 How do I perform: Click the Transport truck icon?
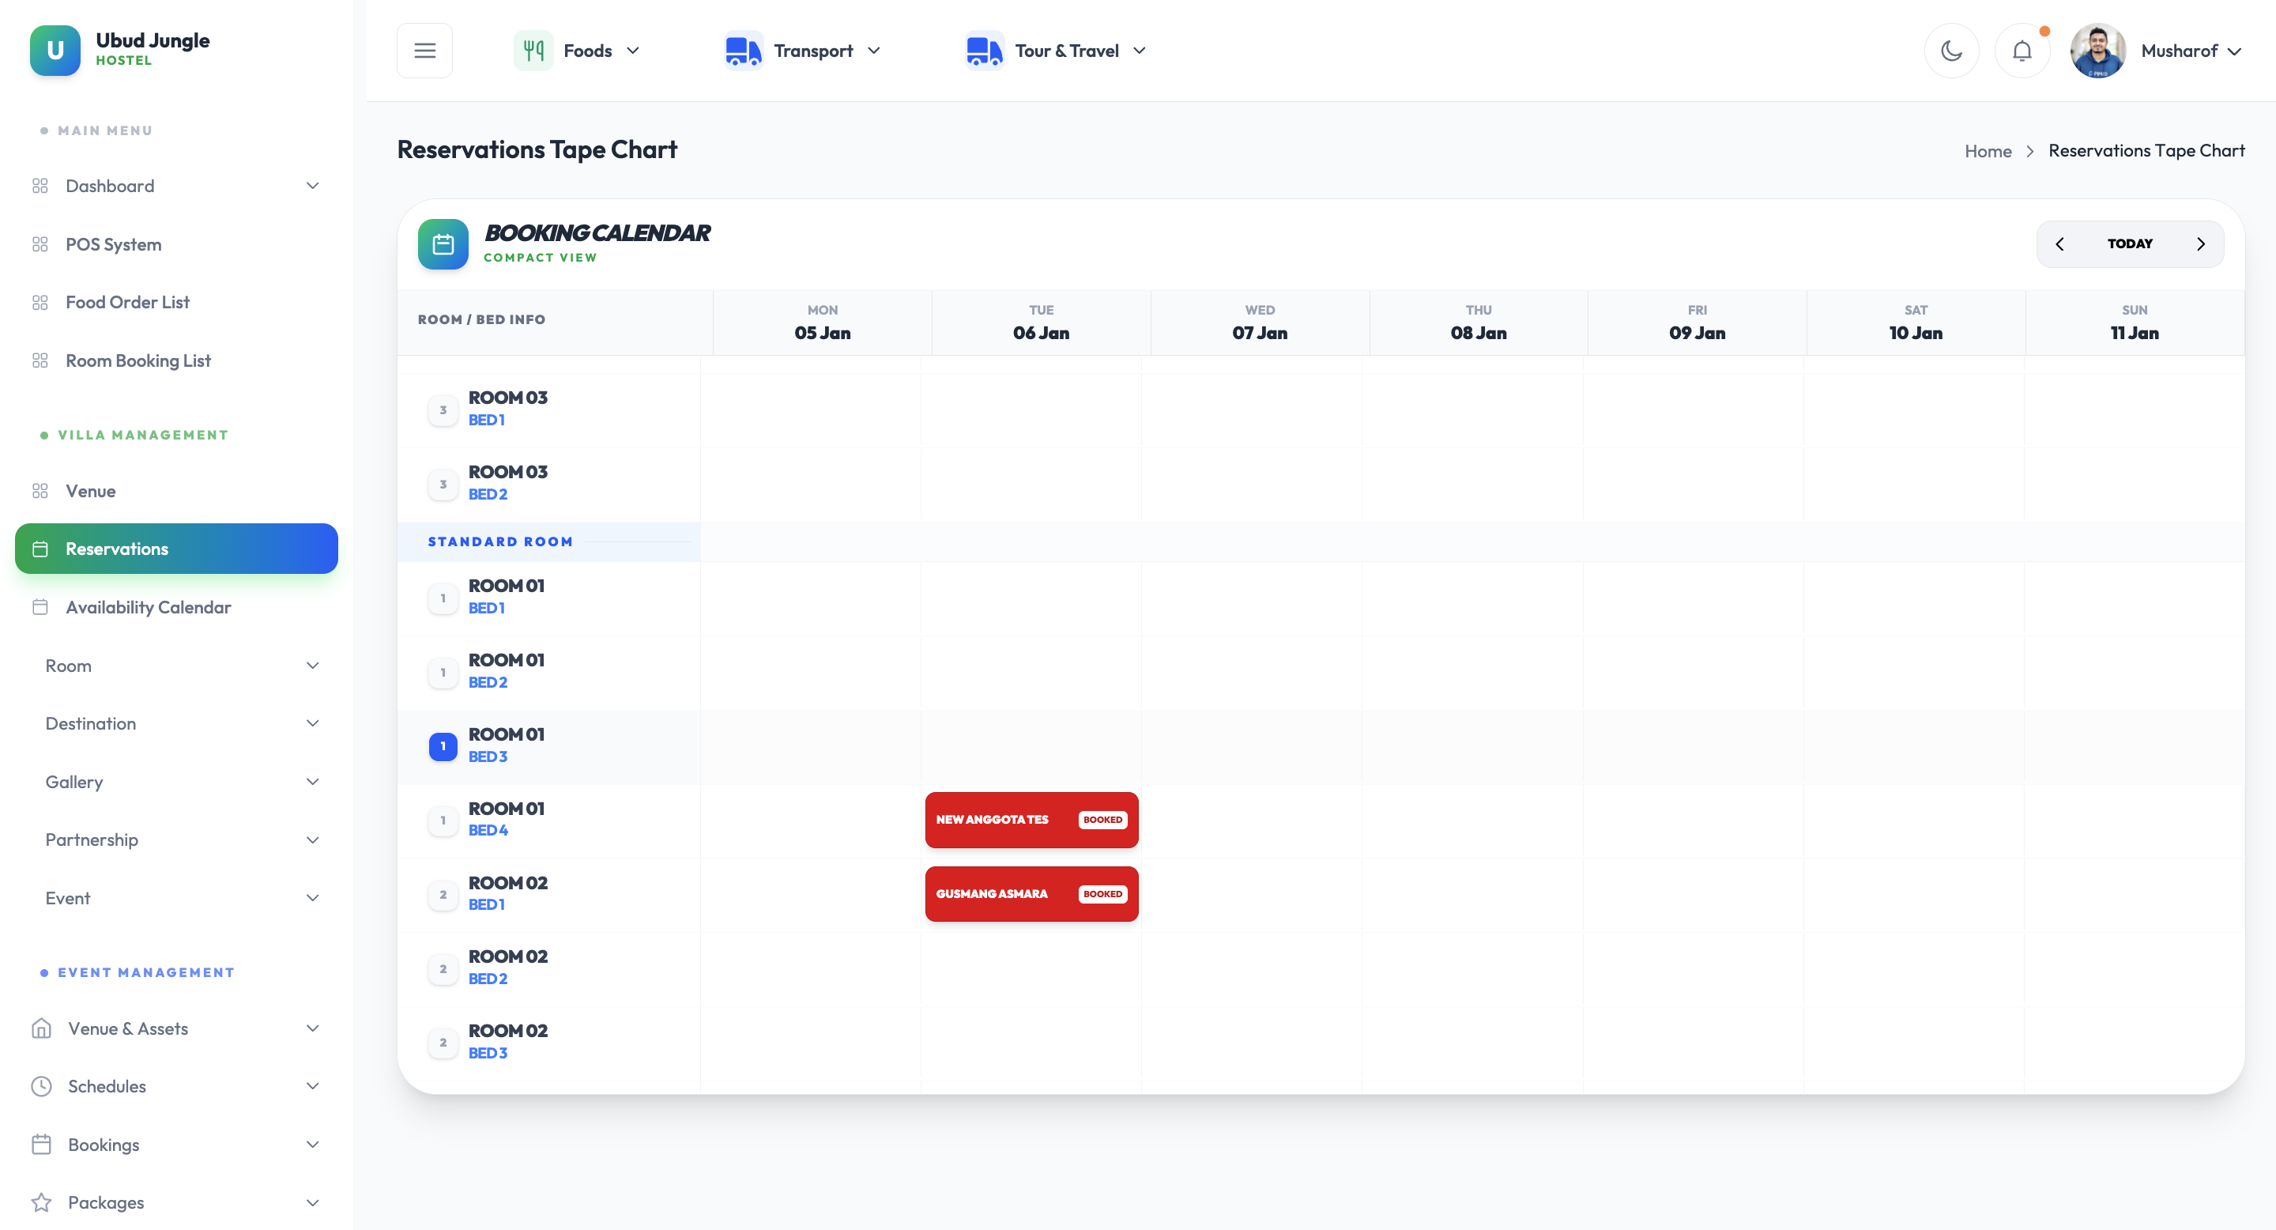(x=742, y=51)
